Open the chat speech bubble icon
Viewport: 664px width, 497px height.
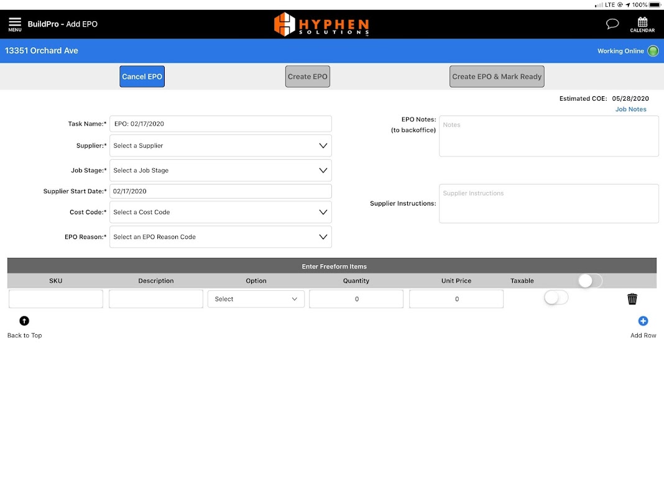pyautogui.click(x=612, y=24)
